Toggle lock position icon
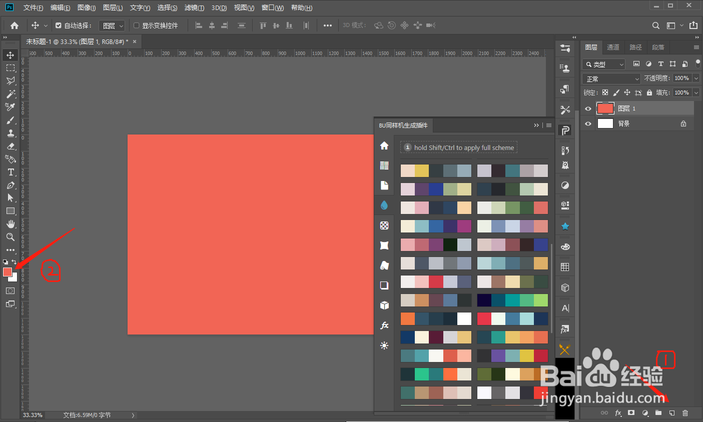Viewport: 703px width, 422px height. click(627, 92)
